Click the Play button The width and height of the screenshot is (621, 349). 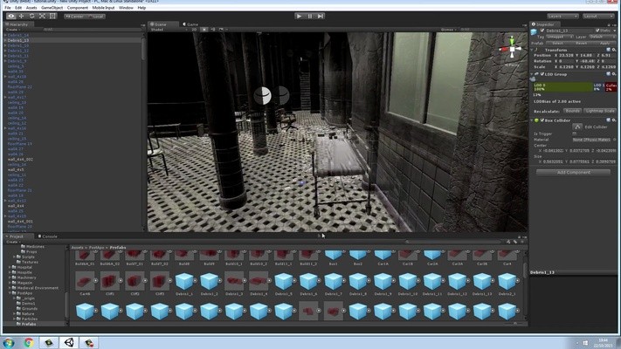[x=299, y=17]
